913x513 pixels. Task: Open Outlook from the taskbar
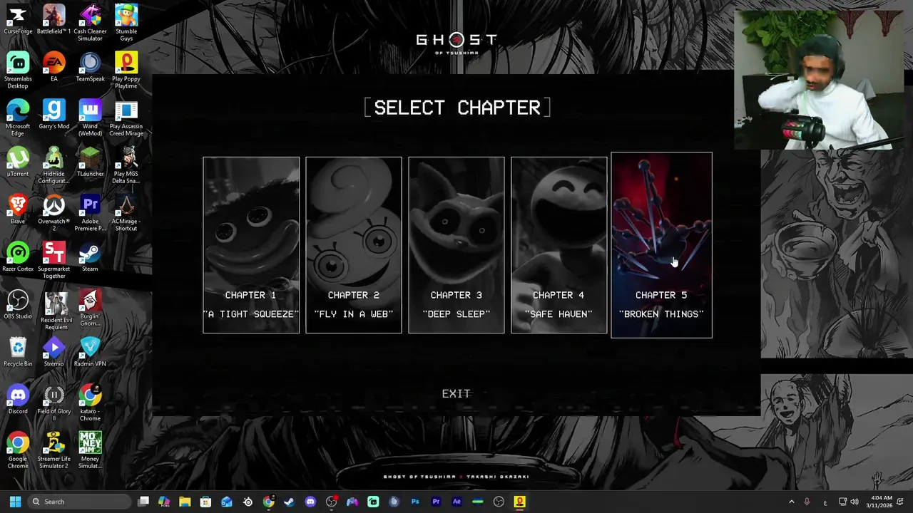coord(227,502)
